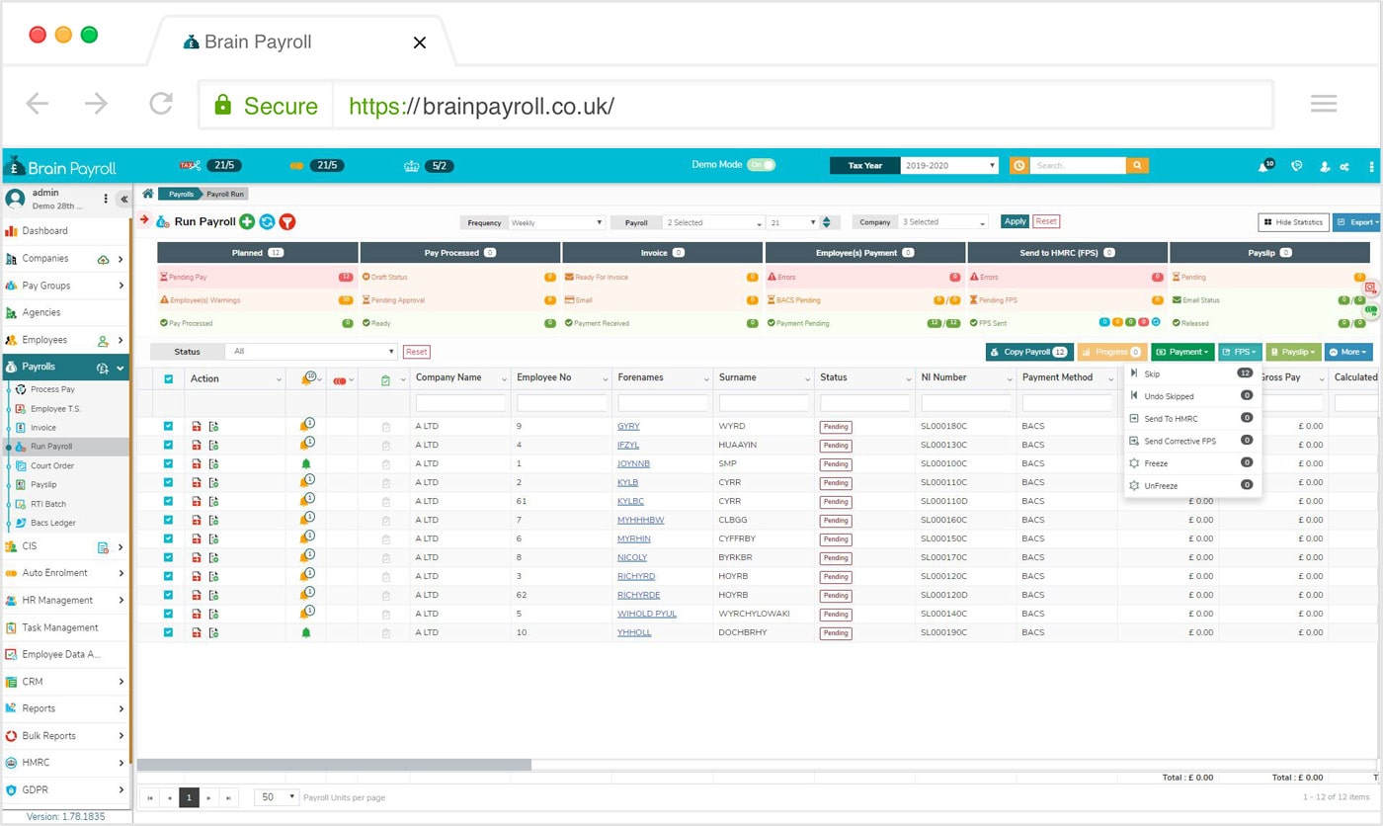Open the items per page 50 dropdown
Image resolution: width=1383 pixels, height=826 pixels.
click(x=277, y=797)
